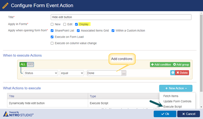Click the Nitro Studio logo

click(x=19, y=114)
